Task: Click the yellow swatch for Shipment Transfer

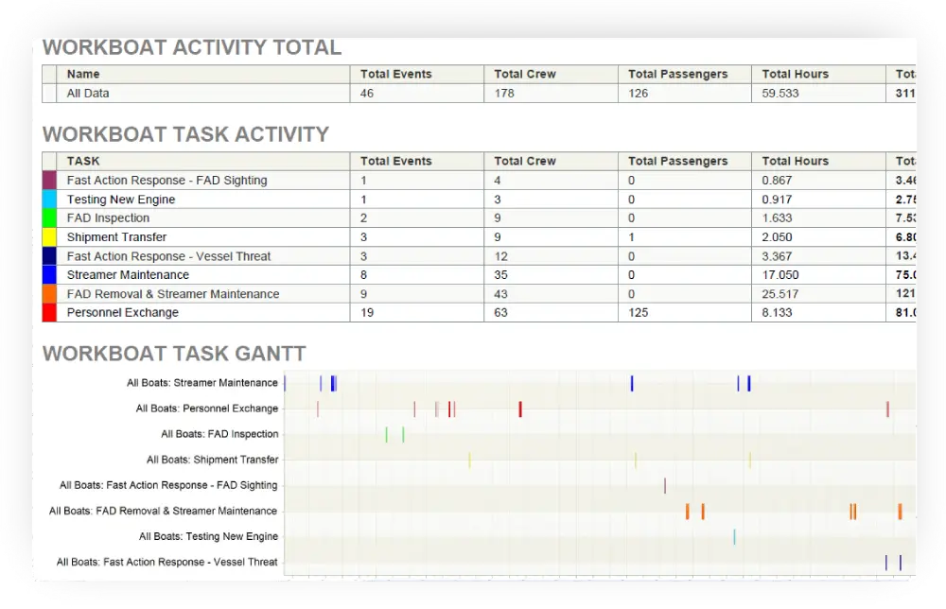Action: point(49,237)
